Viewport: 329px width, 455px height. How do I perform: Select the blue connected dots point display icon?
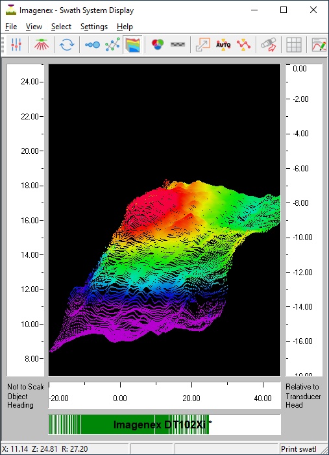pyautogui.click(x=92, y=45)
